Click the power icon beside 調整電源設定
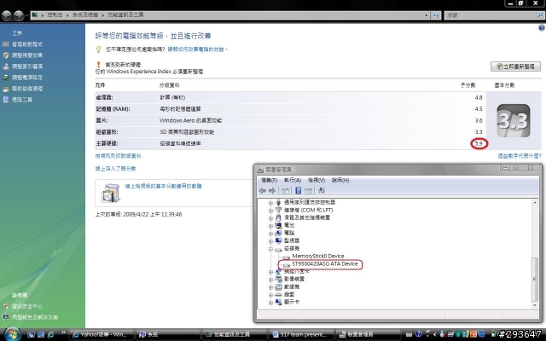 (x=6, y=78)
